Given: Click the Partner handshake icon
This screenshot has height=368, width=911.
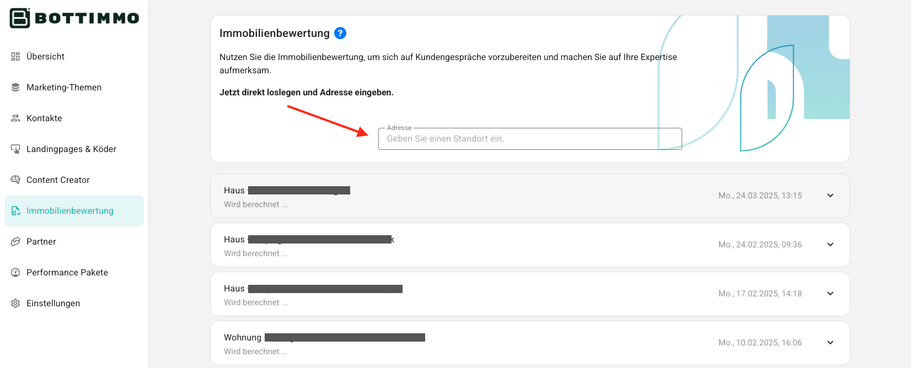Looking at the screenshot, I should [x=15, y=241].
